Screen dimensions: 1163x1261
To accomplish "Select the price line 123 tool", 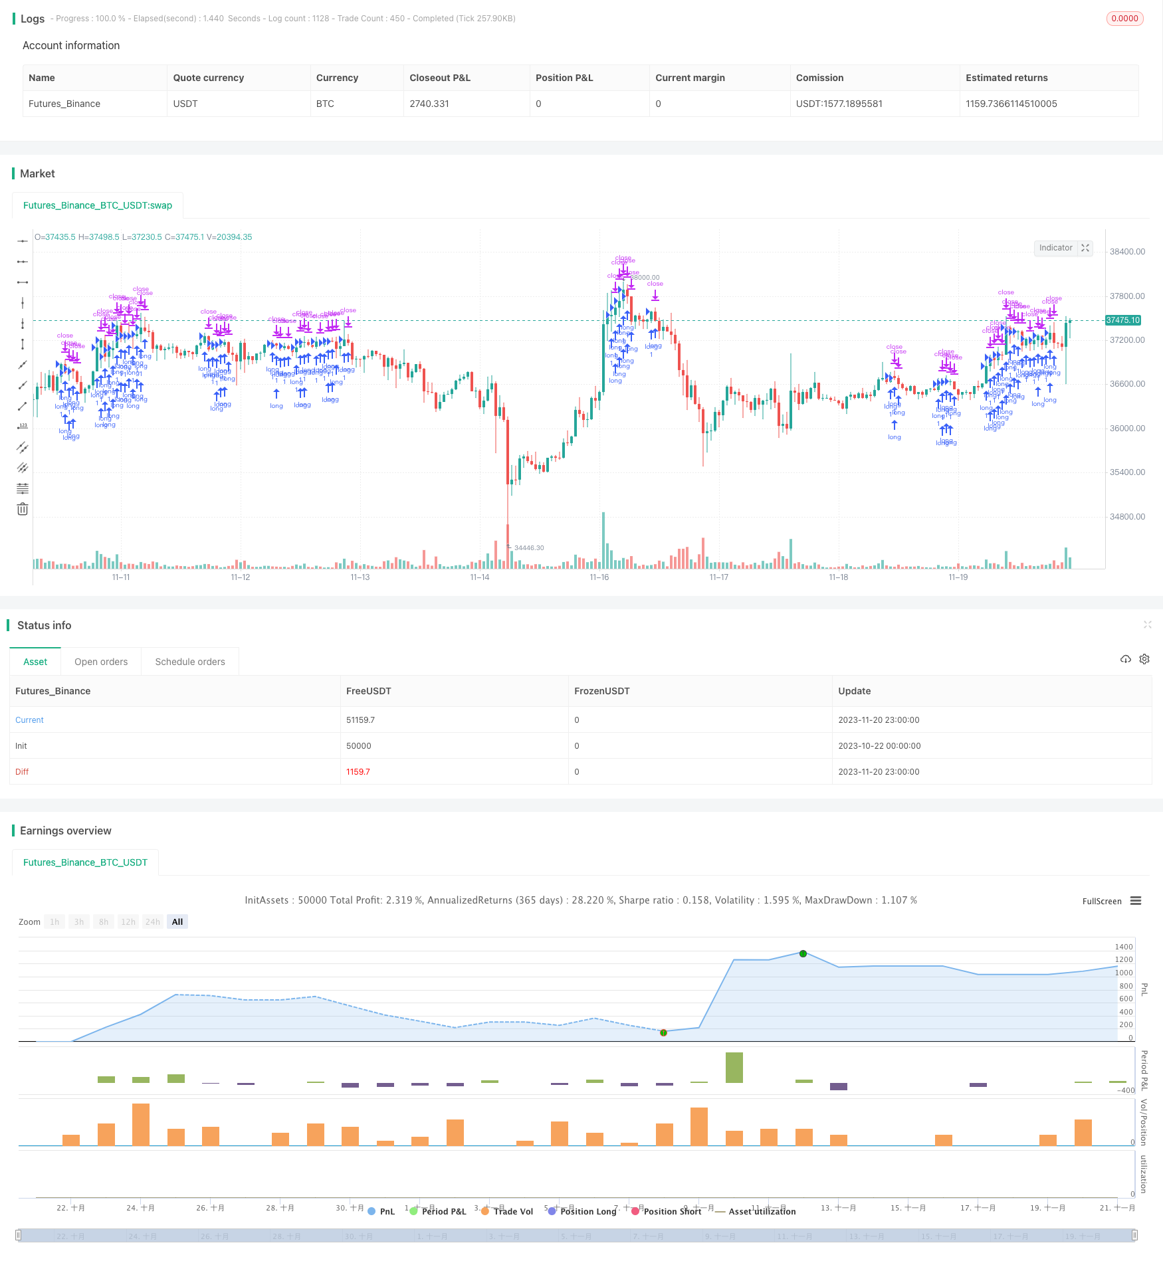I will click(x=23, y=427).
